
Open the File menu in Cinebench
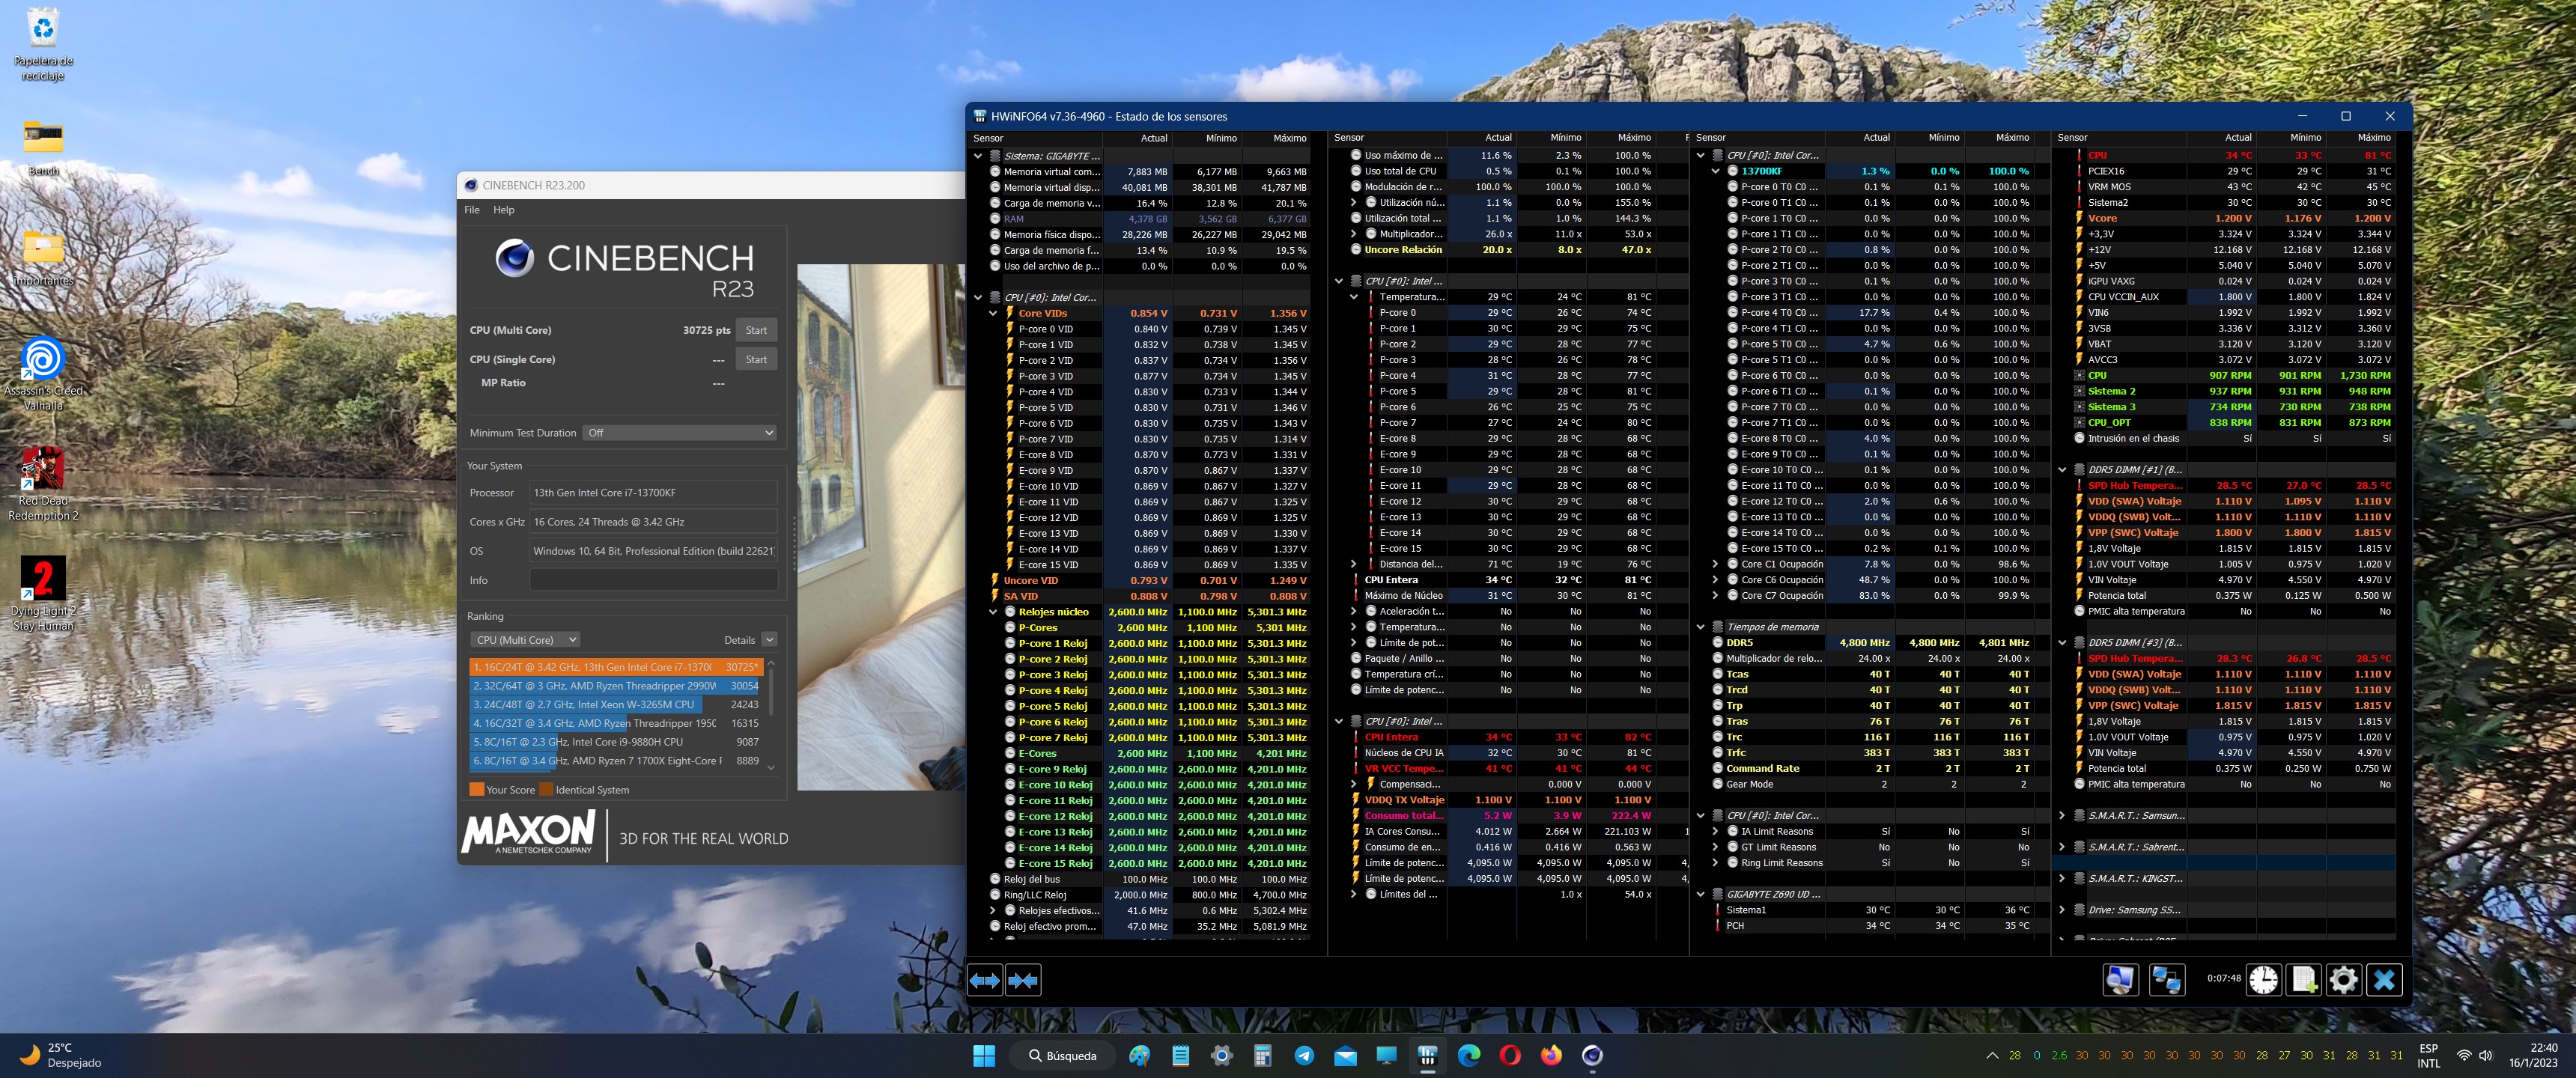(472, 210)
